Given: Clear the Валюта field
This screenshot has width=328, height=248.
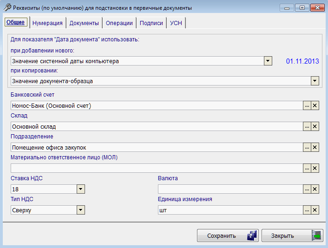Looking at the screenshot, I should (x=315, y=189).
